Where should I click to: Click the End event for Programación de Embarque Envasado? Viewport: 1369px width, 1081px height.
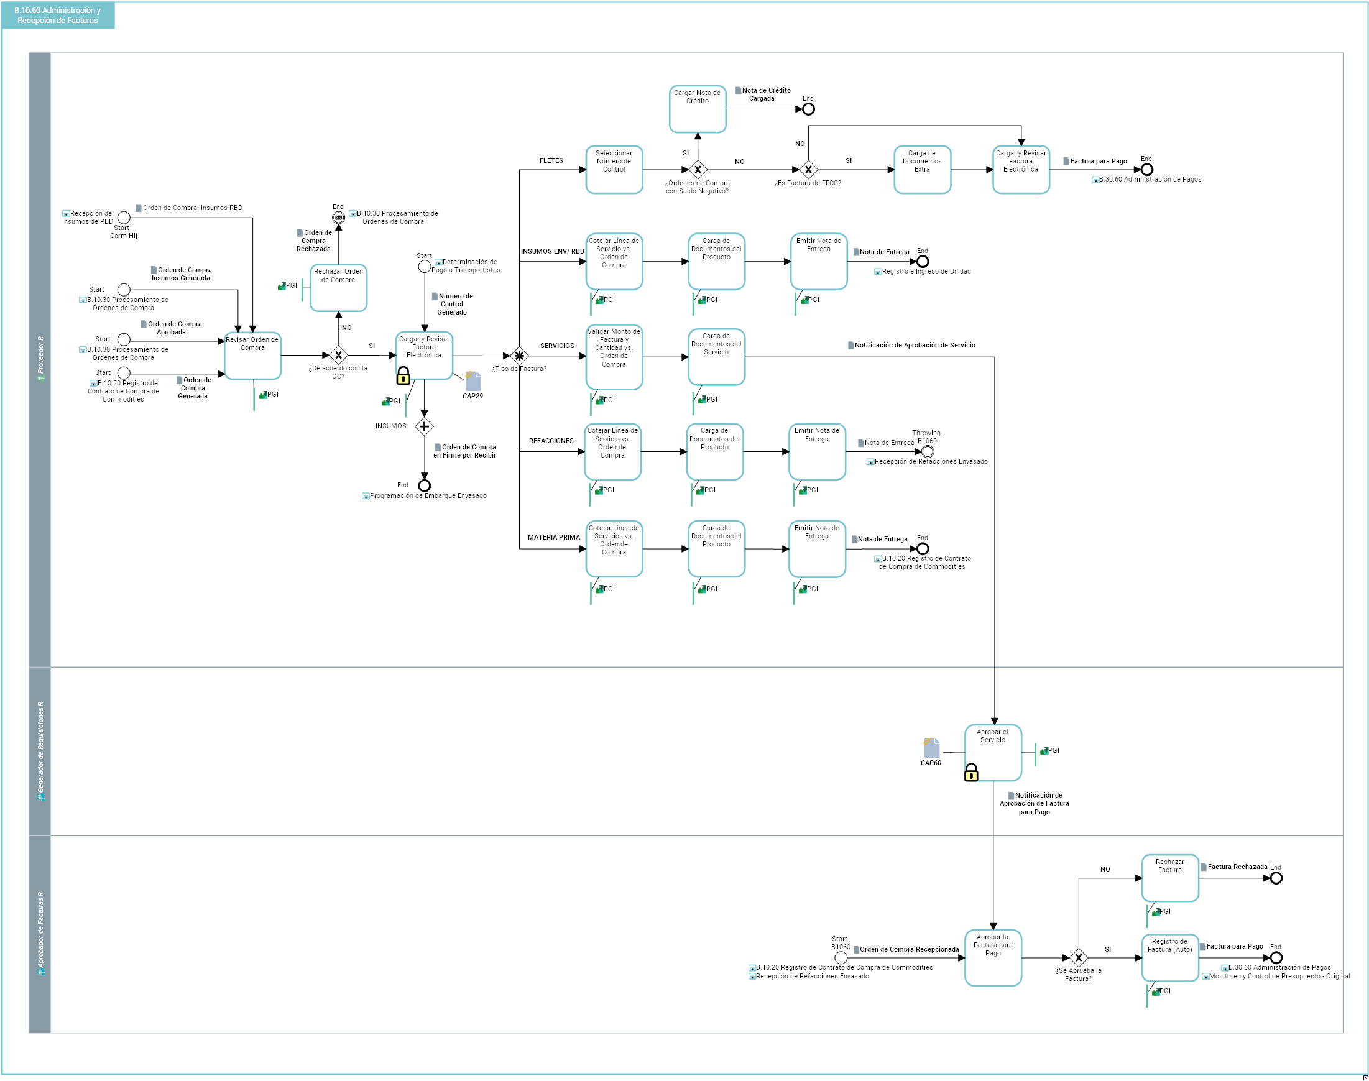425,485
